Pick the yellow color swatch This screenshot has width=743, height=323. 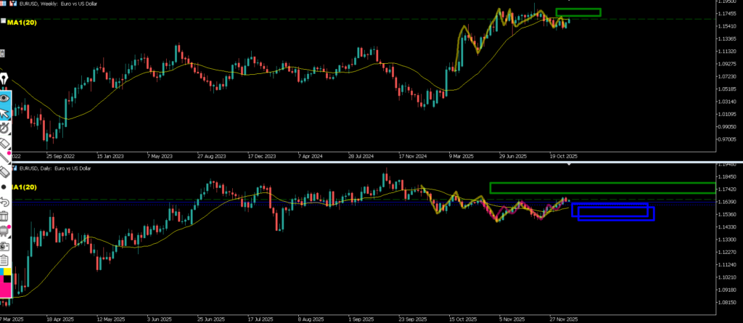[7, 271]
